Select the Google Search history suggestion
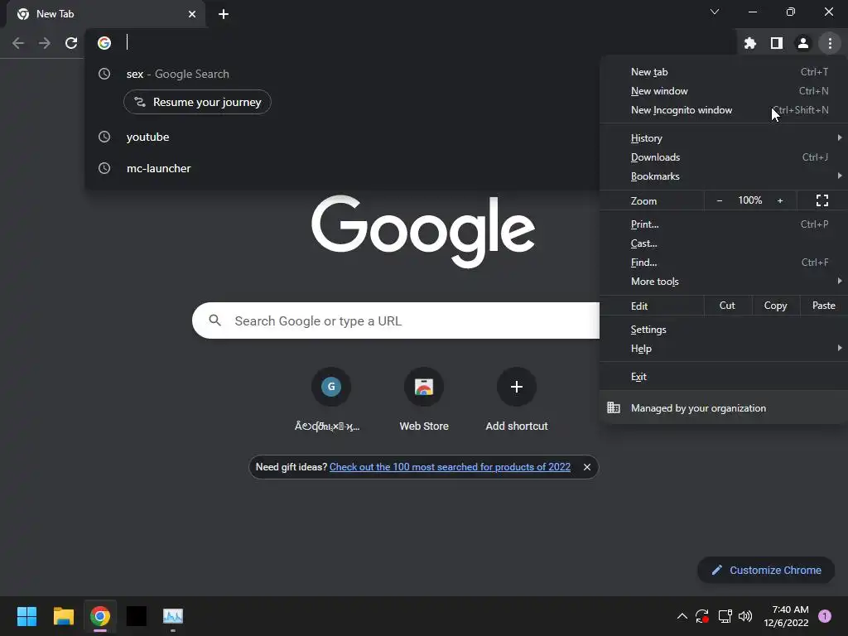 pyautogui.click(x=342, y=74)
